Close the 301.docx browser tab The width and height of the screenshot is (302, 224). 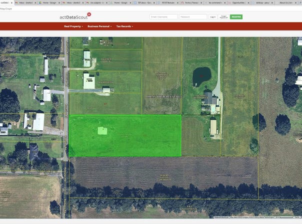(x=154, y=3)
